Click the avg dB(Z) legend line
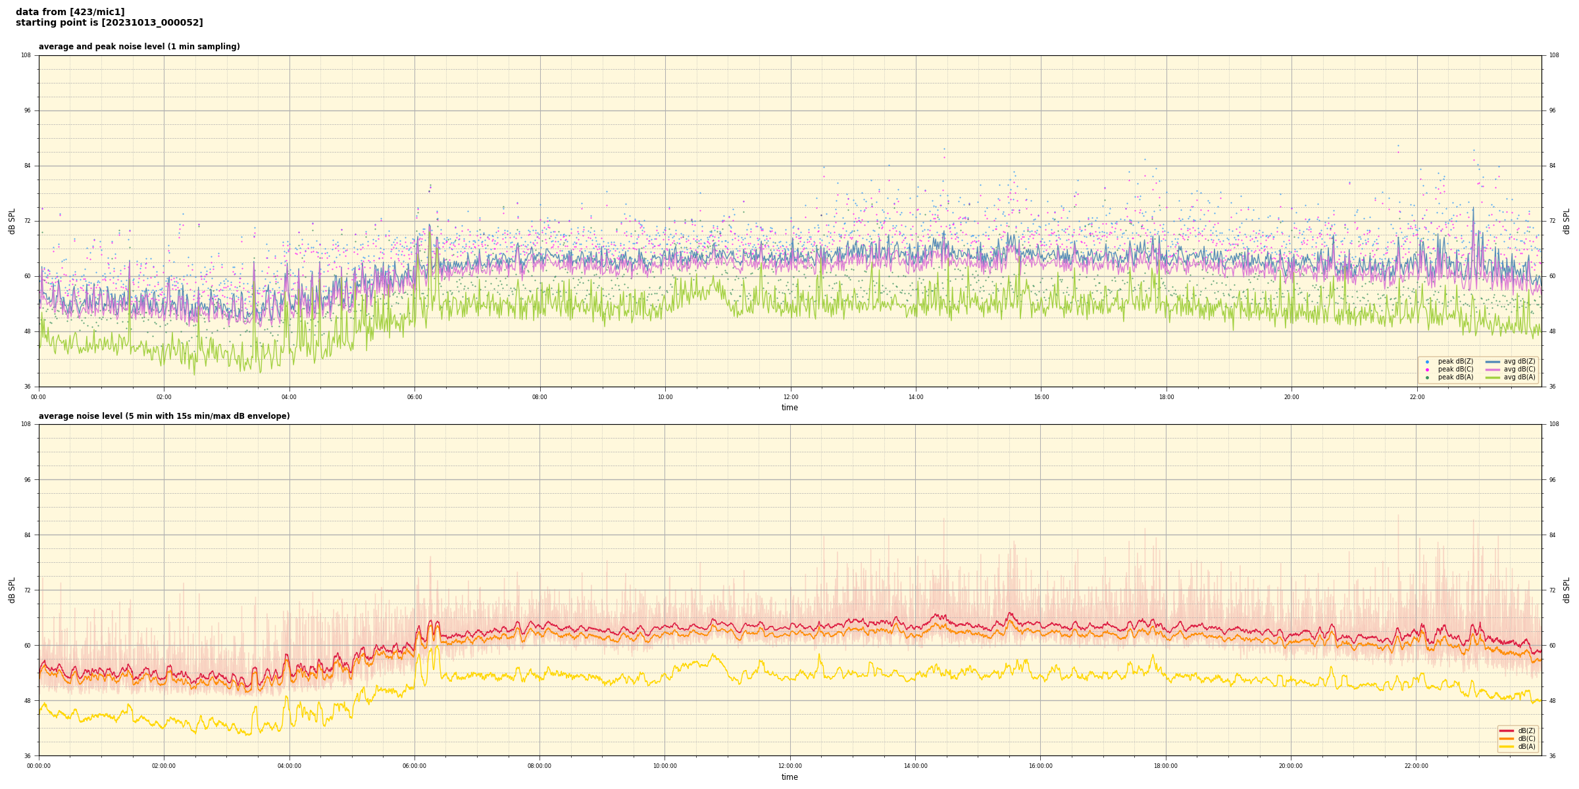Screen dimensions: 1579x789 [x=1493, y=362]
